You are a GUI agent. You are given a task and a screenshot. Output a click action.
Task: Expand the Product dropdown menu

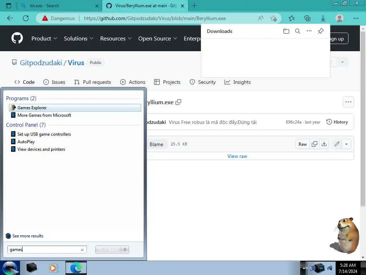44,38
